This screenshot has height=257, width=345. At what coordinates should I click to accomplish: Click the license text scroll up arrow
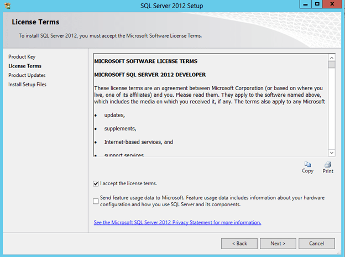pos(331,56)
